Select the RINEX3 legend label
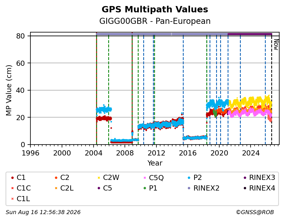The height and width of the screenshot is (221, 285). pyautogui.click(x=262, y=178)
